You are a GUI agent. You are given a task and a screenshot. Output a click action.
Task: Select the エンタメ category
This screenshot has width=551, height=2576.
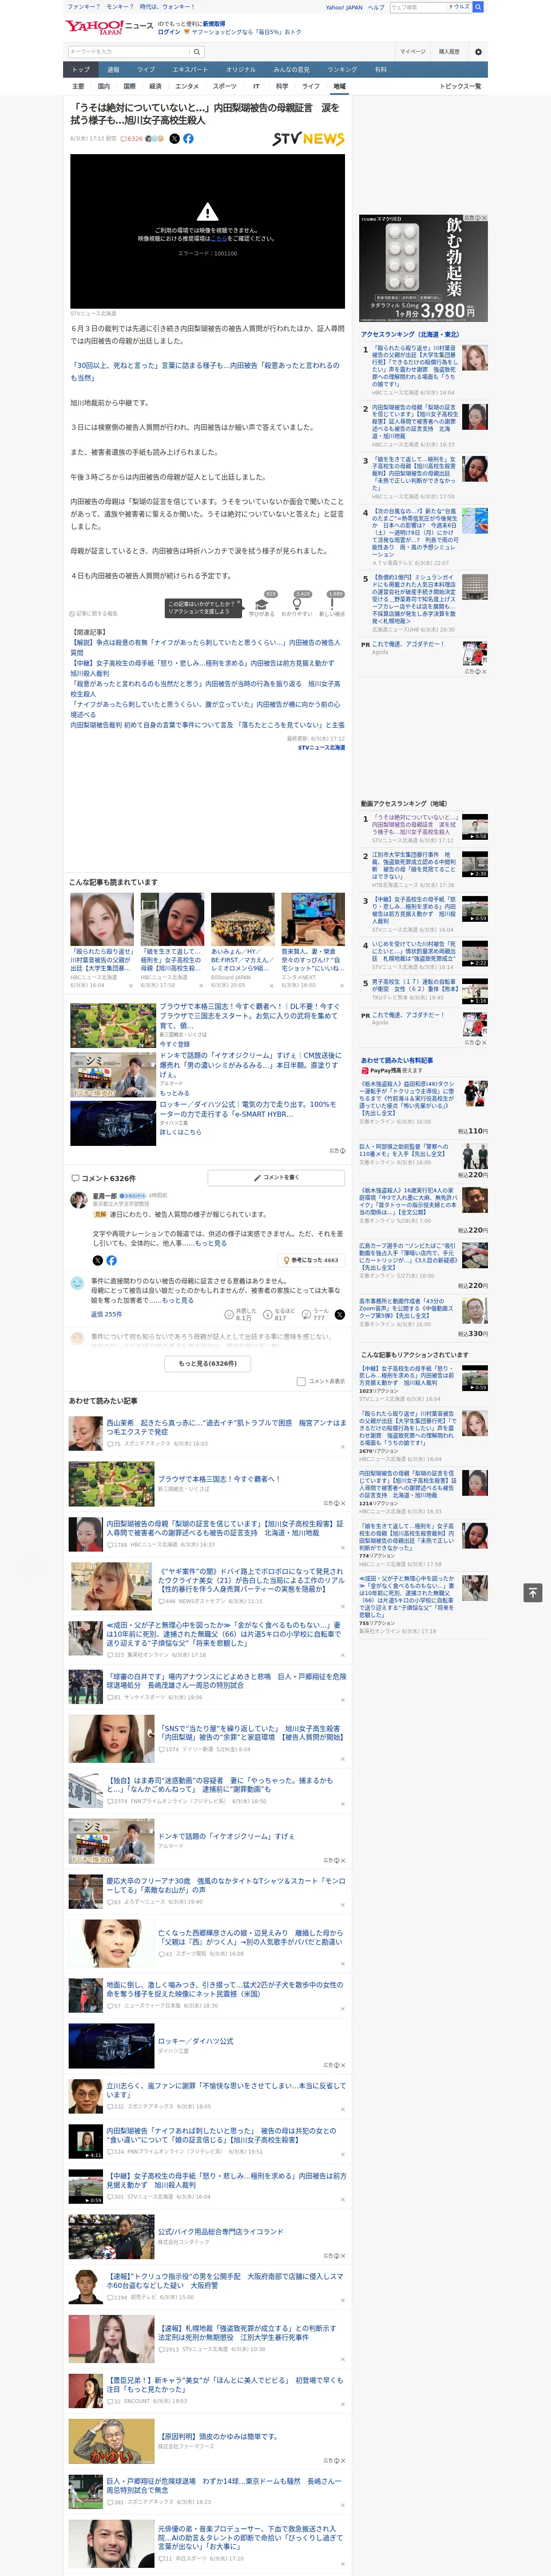click(x=187, y=87)
